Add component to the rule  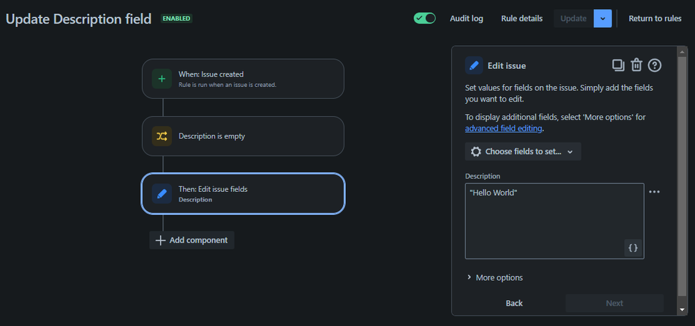(x=192, y=240)
